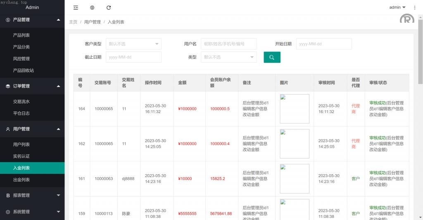423x220 pixels.
Task: Click the 开始日期 date field
Action: coord(323,44)
